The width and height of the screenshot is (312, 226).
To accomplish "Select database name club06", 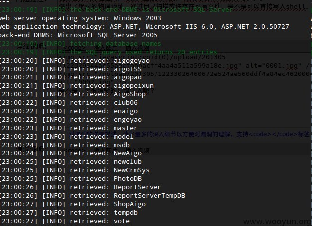I will tap(126, 103).
